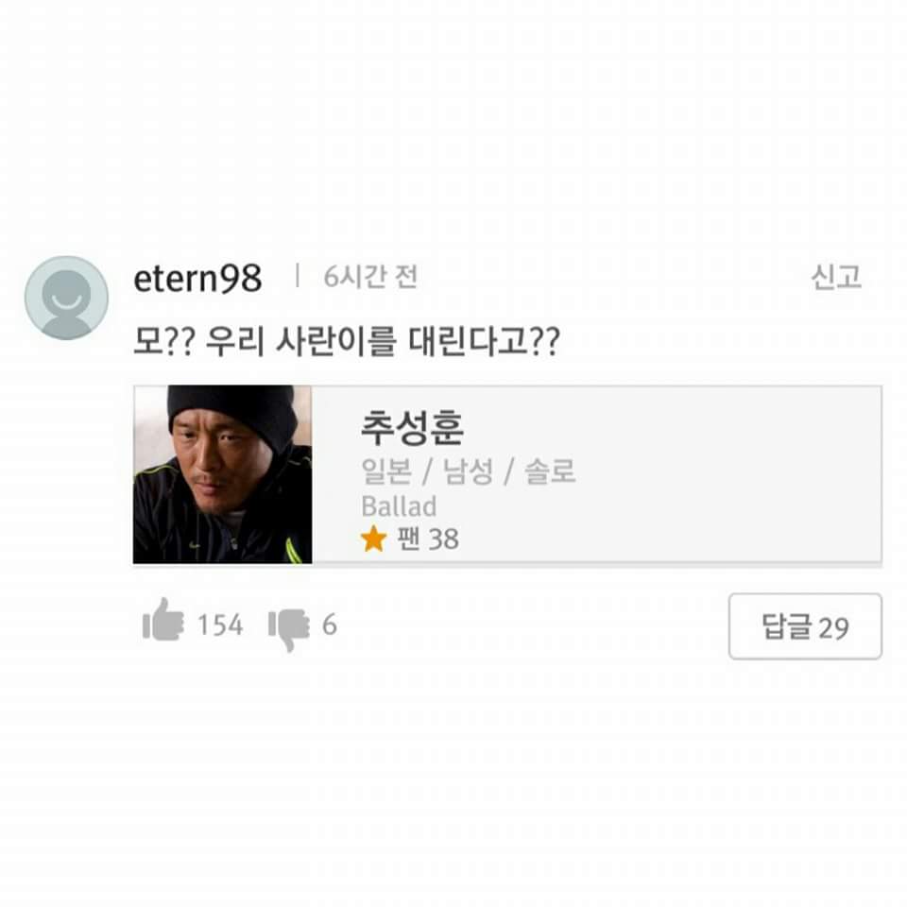Click the Ballad genre label
907x907 pixels.
click(398, 506)
